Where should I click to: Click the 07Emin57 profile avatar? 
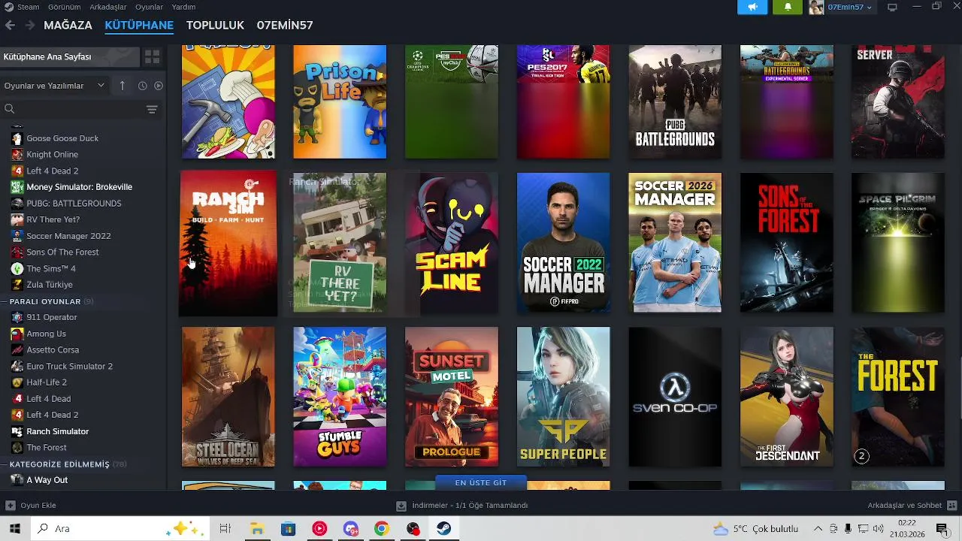816,7
